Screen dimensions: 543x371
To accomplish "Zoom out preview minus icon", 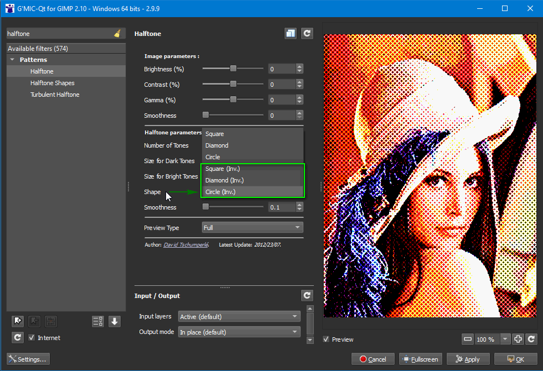I will click(468, 339).
